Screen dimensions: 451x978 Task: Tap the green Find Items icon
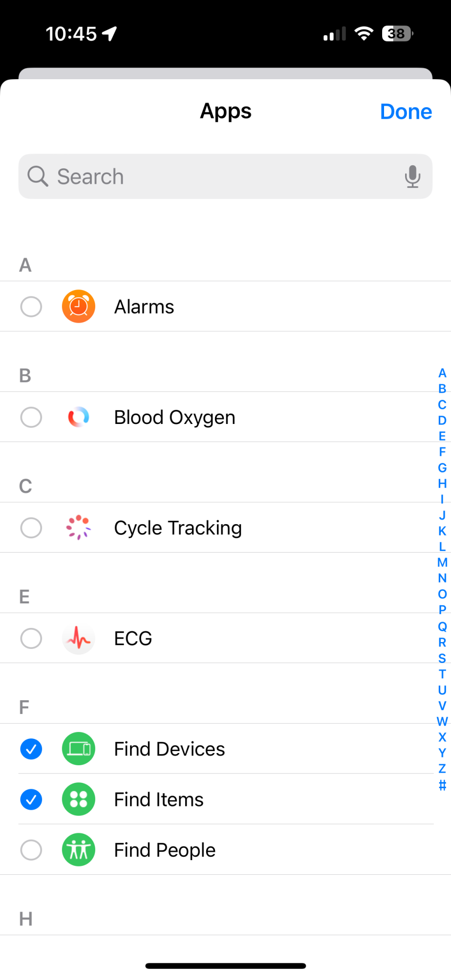pyautogui.click(x=78, y=800)
